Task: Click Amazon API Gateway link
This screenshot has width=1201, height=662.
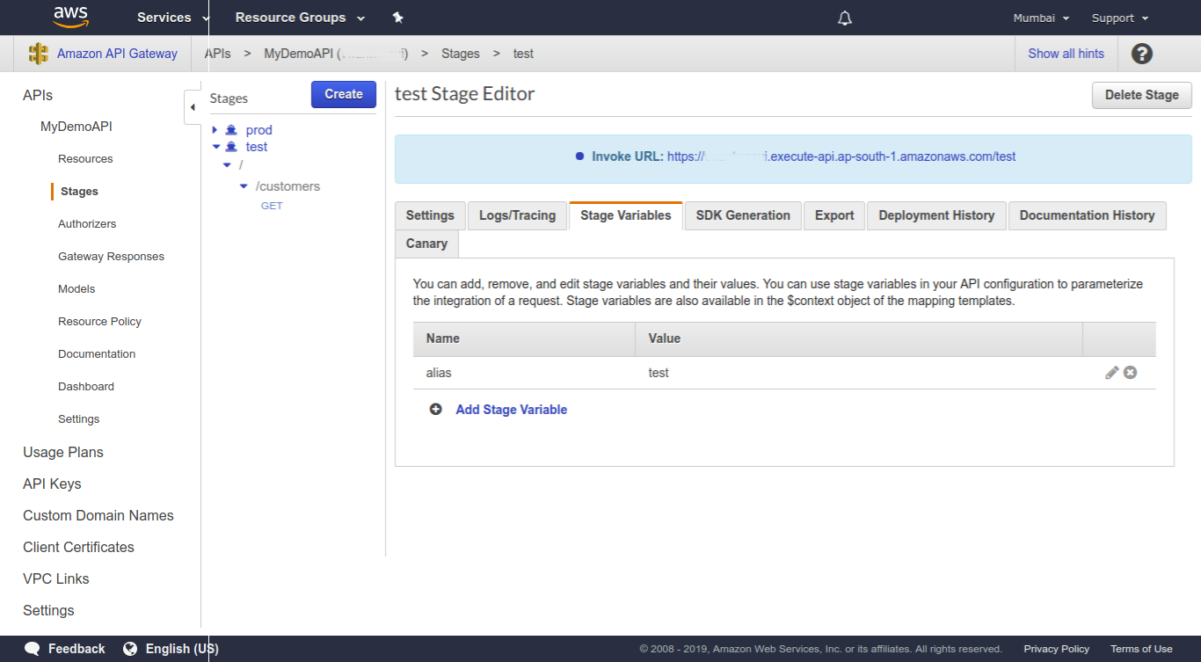Action: [117, 54]
